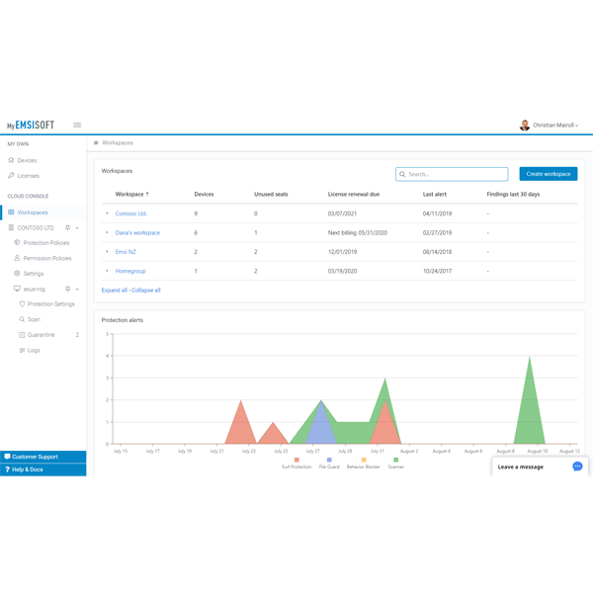This screenshot has width=593, height=593.
Task: Click Next billing 05/31/2020 cell
Action: 358,233
